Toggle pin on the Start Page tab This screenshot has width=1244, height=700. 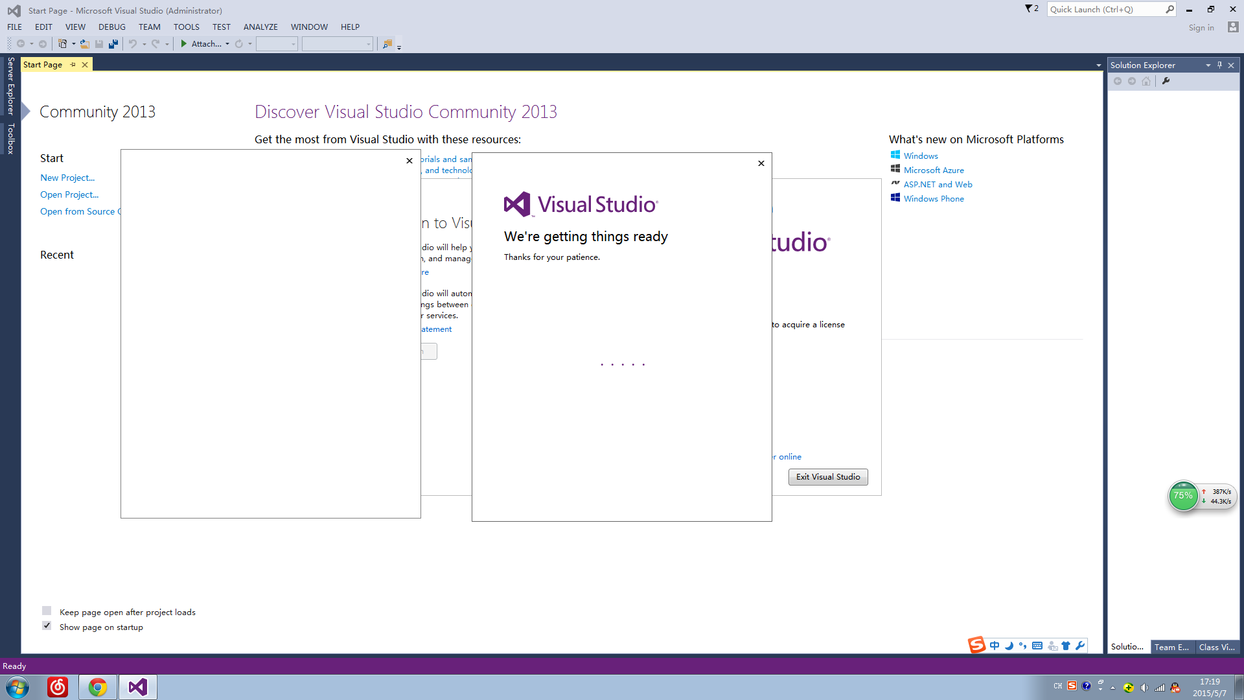pyautogui.click(x=73, y=65)
